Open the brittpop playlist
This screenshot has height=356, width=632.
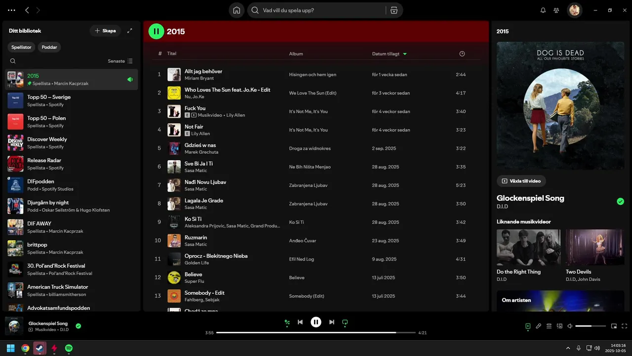[x=72, y=248]
